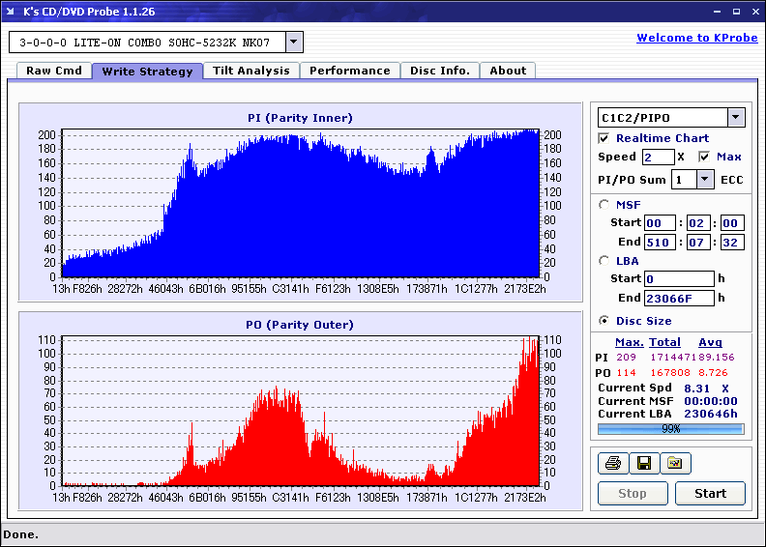This screenshot has height=547, width=766.
Task: Open the Disc Info. tab
Action: (x=440, y=71)
